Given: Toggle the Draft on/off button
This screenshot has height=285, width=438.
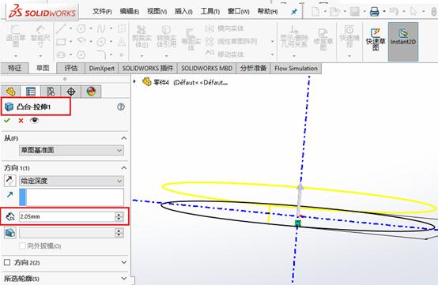Looking at the screenshot, I should click(10, 233).
